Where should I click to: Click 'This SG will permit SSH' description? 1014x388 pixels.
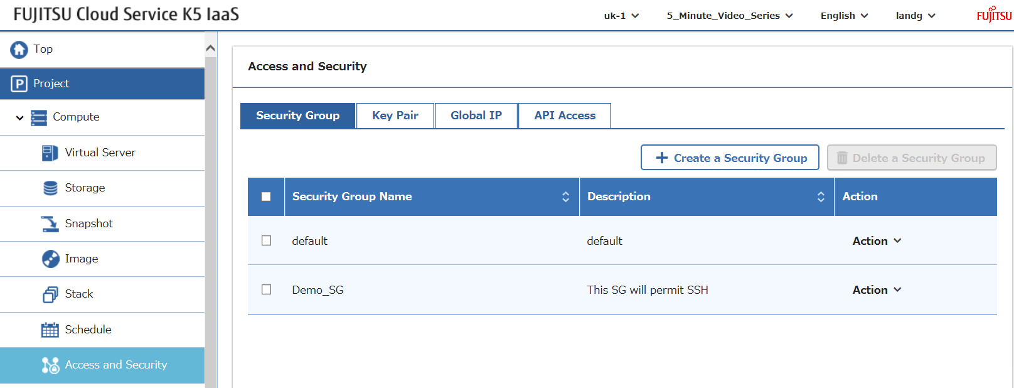click(648, 290)
